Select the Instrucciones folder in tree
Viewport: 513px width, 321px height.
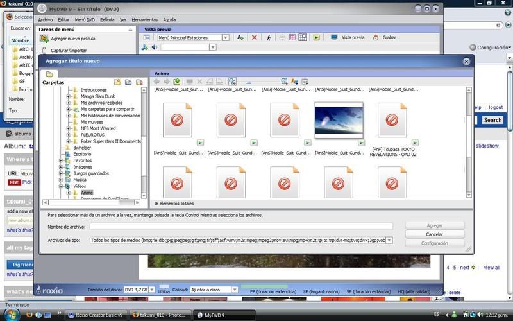94,90
